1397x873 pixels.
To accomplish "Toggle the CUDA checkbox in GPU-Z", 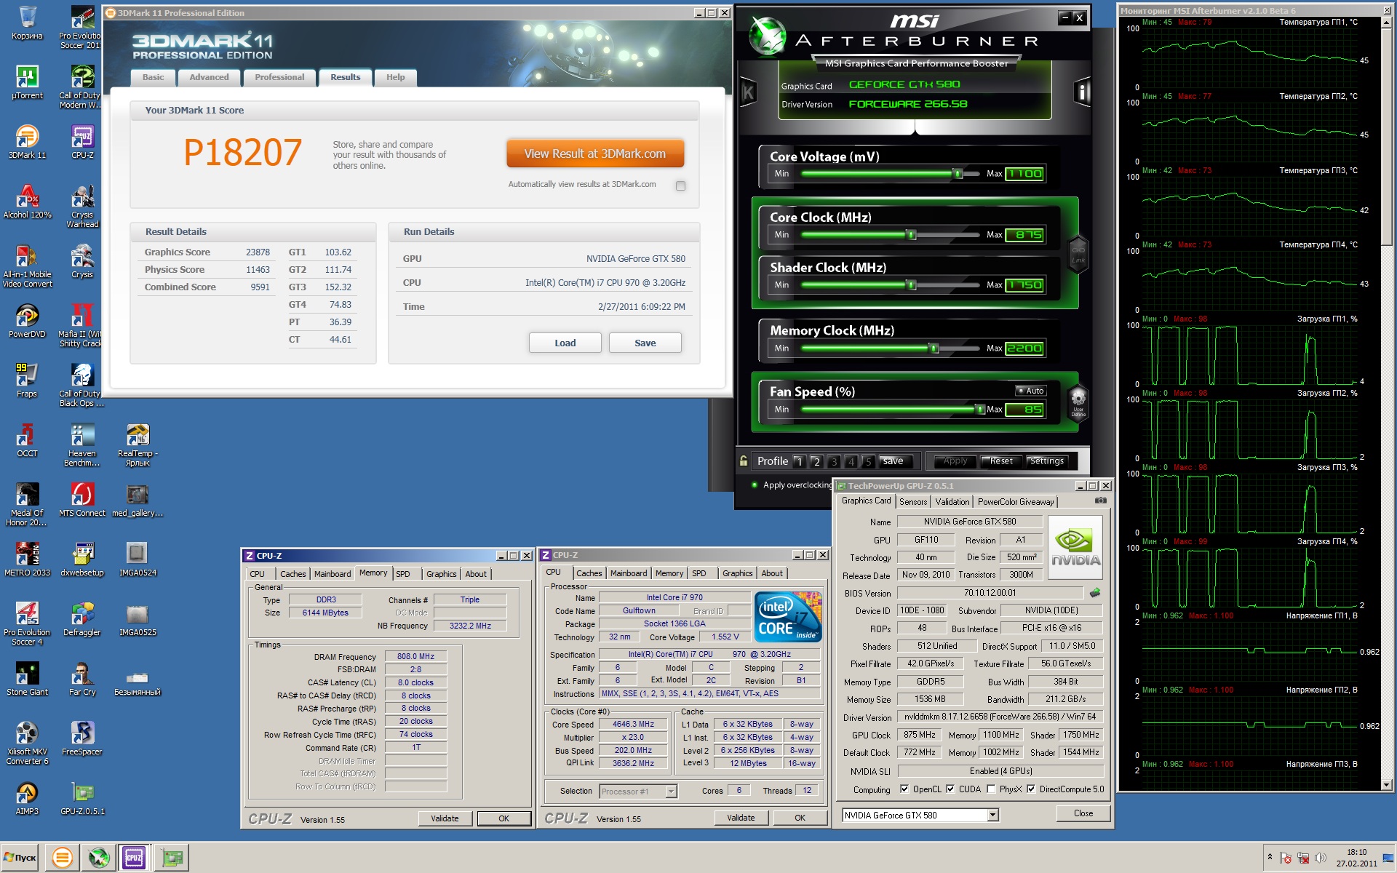I will pos(950,789).
